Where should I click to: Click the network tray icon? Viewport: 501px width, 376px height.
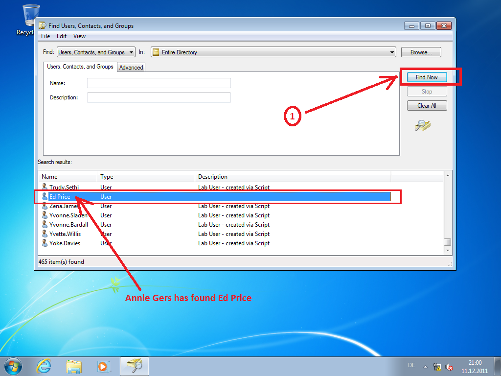437,367
